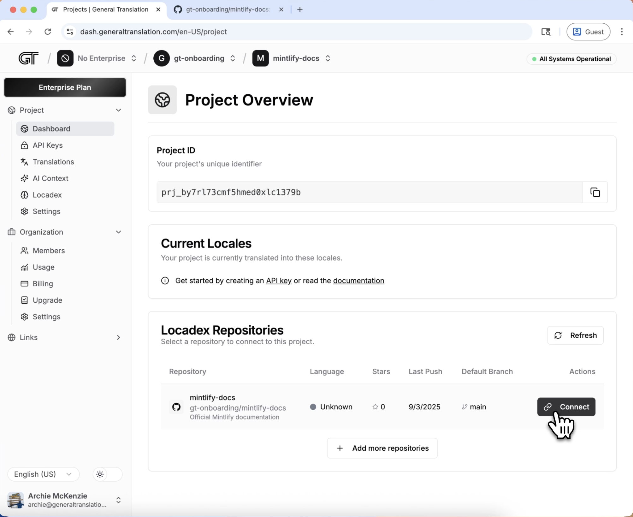Copy the project ID to clipboard
This screenshot has height=517, width=633.
595,192
